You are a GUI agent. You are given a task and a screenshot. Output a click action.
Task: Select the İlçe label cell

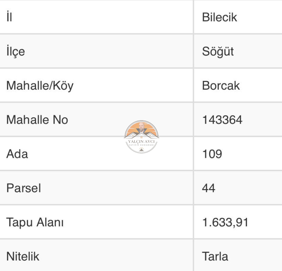pyautogui.click(x=96, y=51)
